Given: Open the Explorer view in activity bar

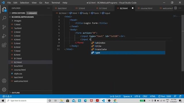Looking at the screenshot, I should point(4,9).
